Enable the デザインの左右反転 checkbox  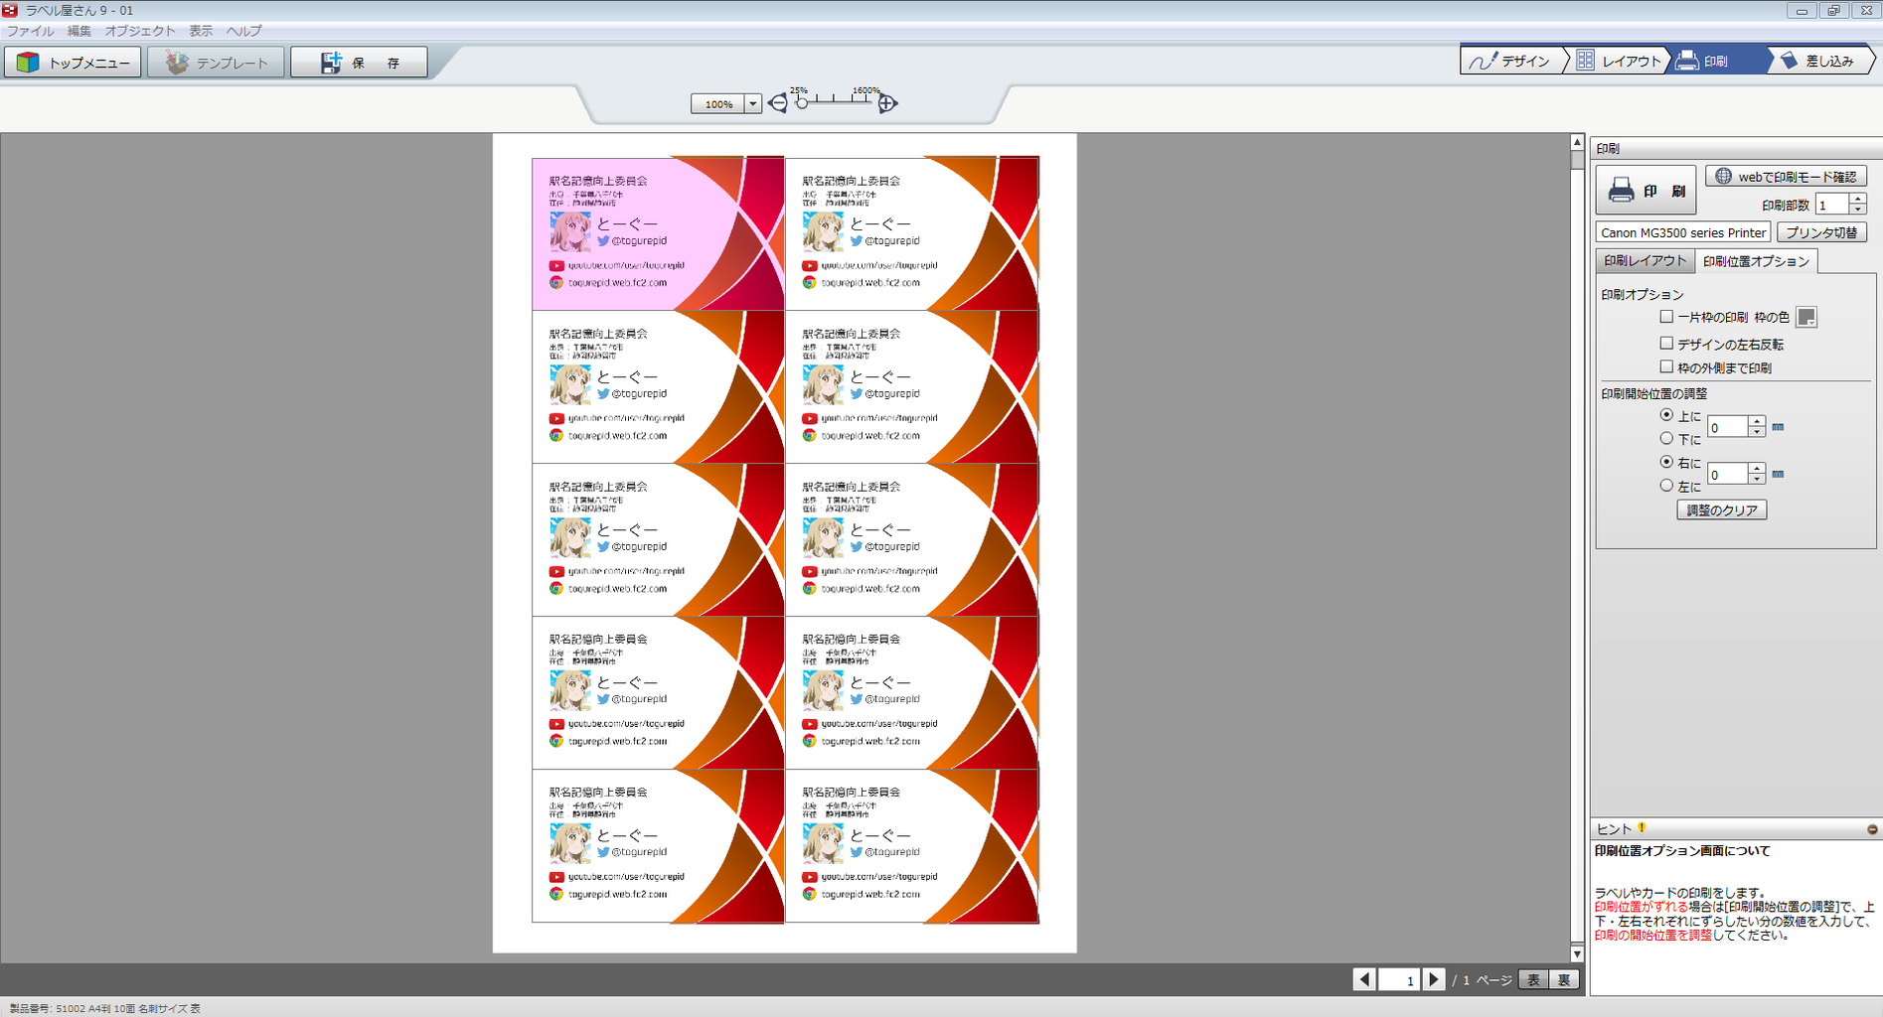(1666, 343)
